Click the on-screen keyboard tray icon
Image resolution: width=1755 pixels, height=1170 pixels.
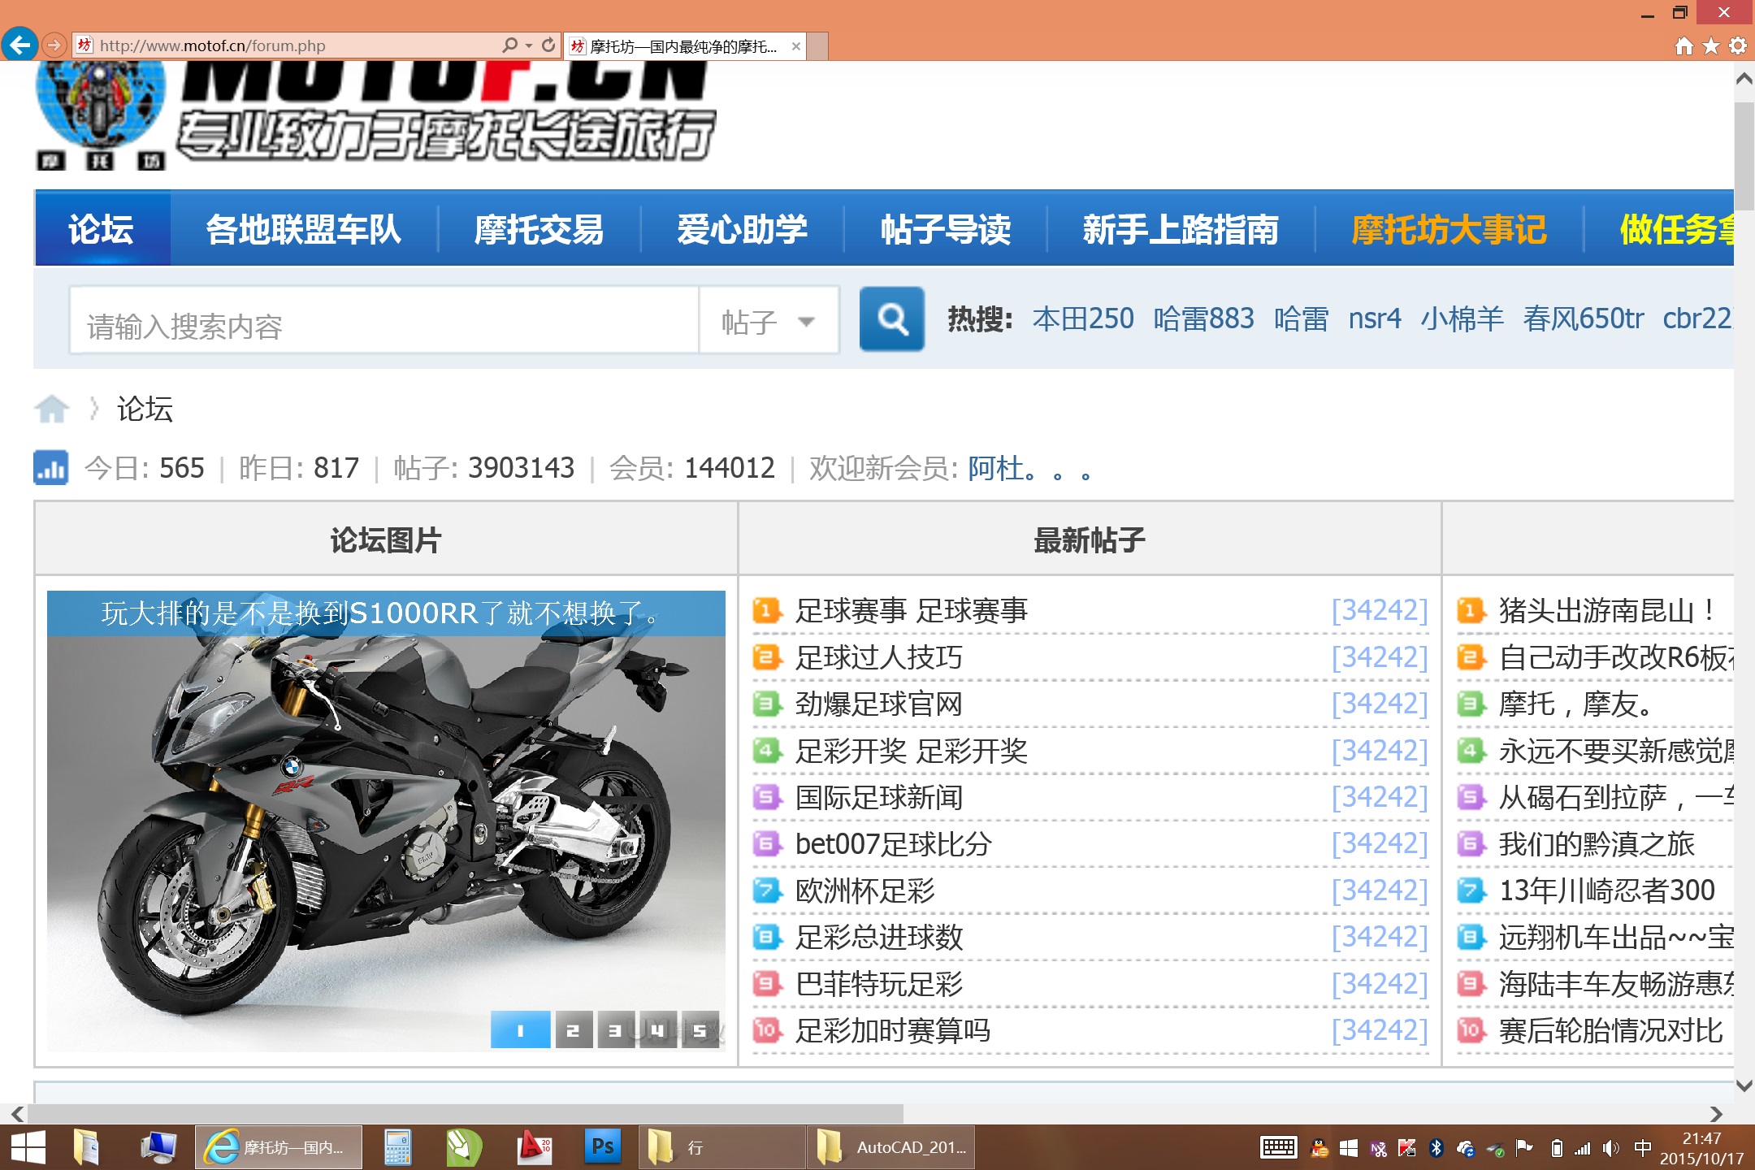(x=1278, y=1148)
